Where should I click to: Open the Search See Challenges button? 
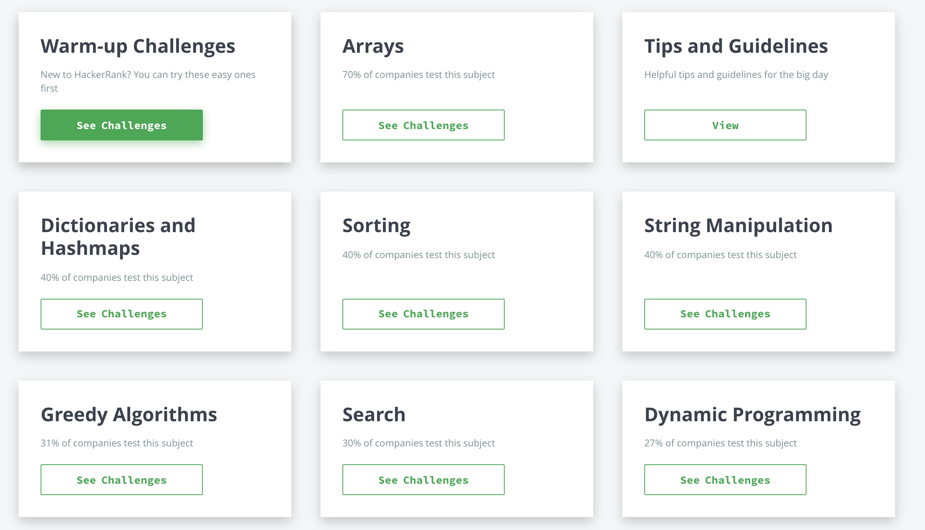[x=423, y=480]
